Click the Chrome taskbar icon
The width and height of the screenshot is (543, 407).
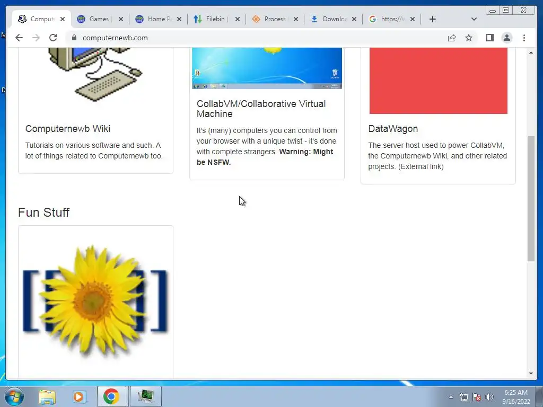111,396
